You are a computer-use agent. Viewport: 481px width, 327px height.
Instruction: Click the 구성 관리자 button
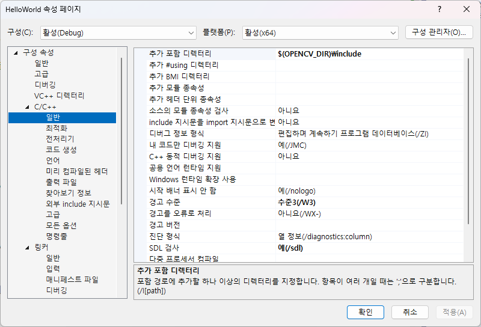coord(439,32)
